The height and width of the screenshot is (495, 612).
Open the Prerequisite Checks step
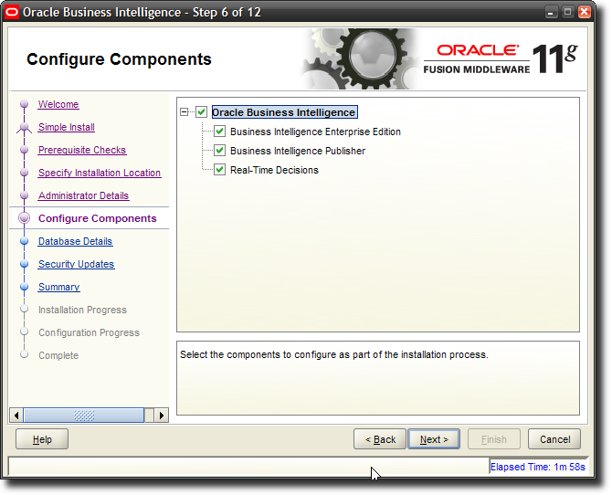(x=82, y=150)
